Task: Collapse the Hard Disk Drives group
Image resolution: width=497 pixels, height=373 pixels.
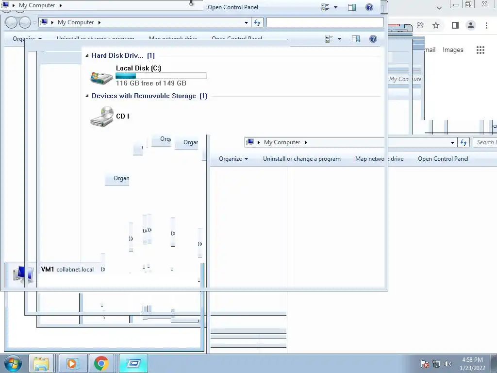Action: click(x=87, y=55)
